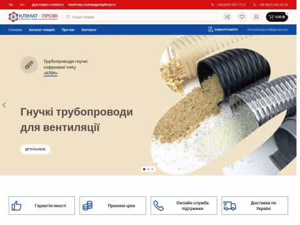Viewport: 300px width, 225px height.
Task: Click the Приємні ціни label
Action: (x=121, y=206)
